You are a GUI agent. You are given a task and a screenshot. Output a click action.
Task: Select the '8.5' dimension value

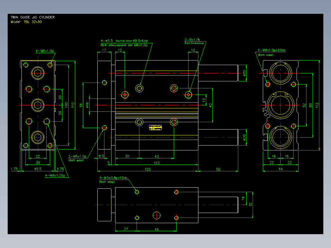click(x=101, y=156)
